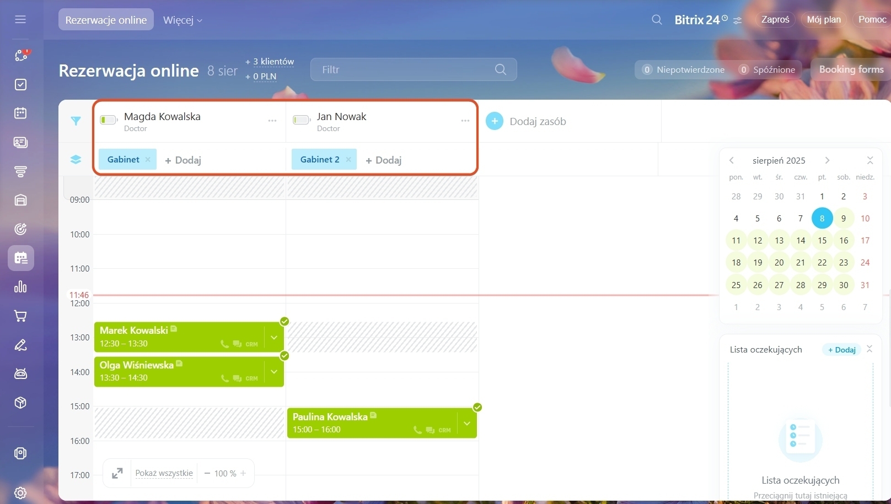Click CRM icon on Paulina Kowalska booking
The width and height of the screenshot is (891, 504).
coord(445,430)
